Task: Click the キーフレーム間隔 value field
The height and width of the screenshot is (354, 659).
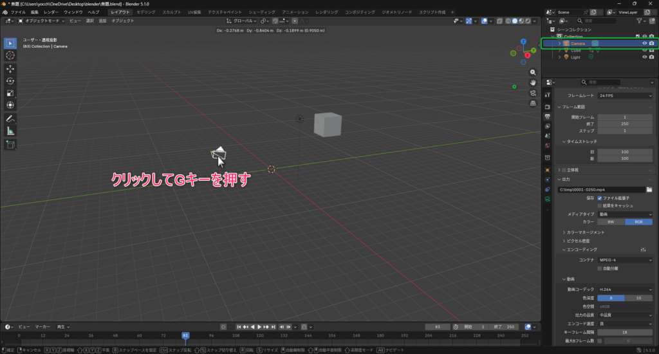Action: click(624, 331)
